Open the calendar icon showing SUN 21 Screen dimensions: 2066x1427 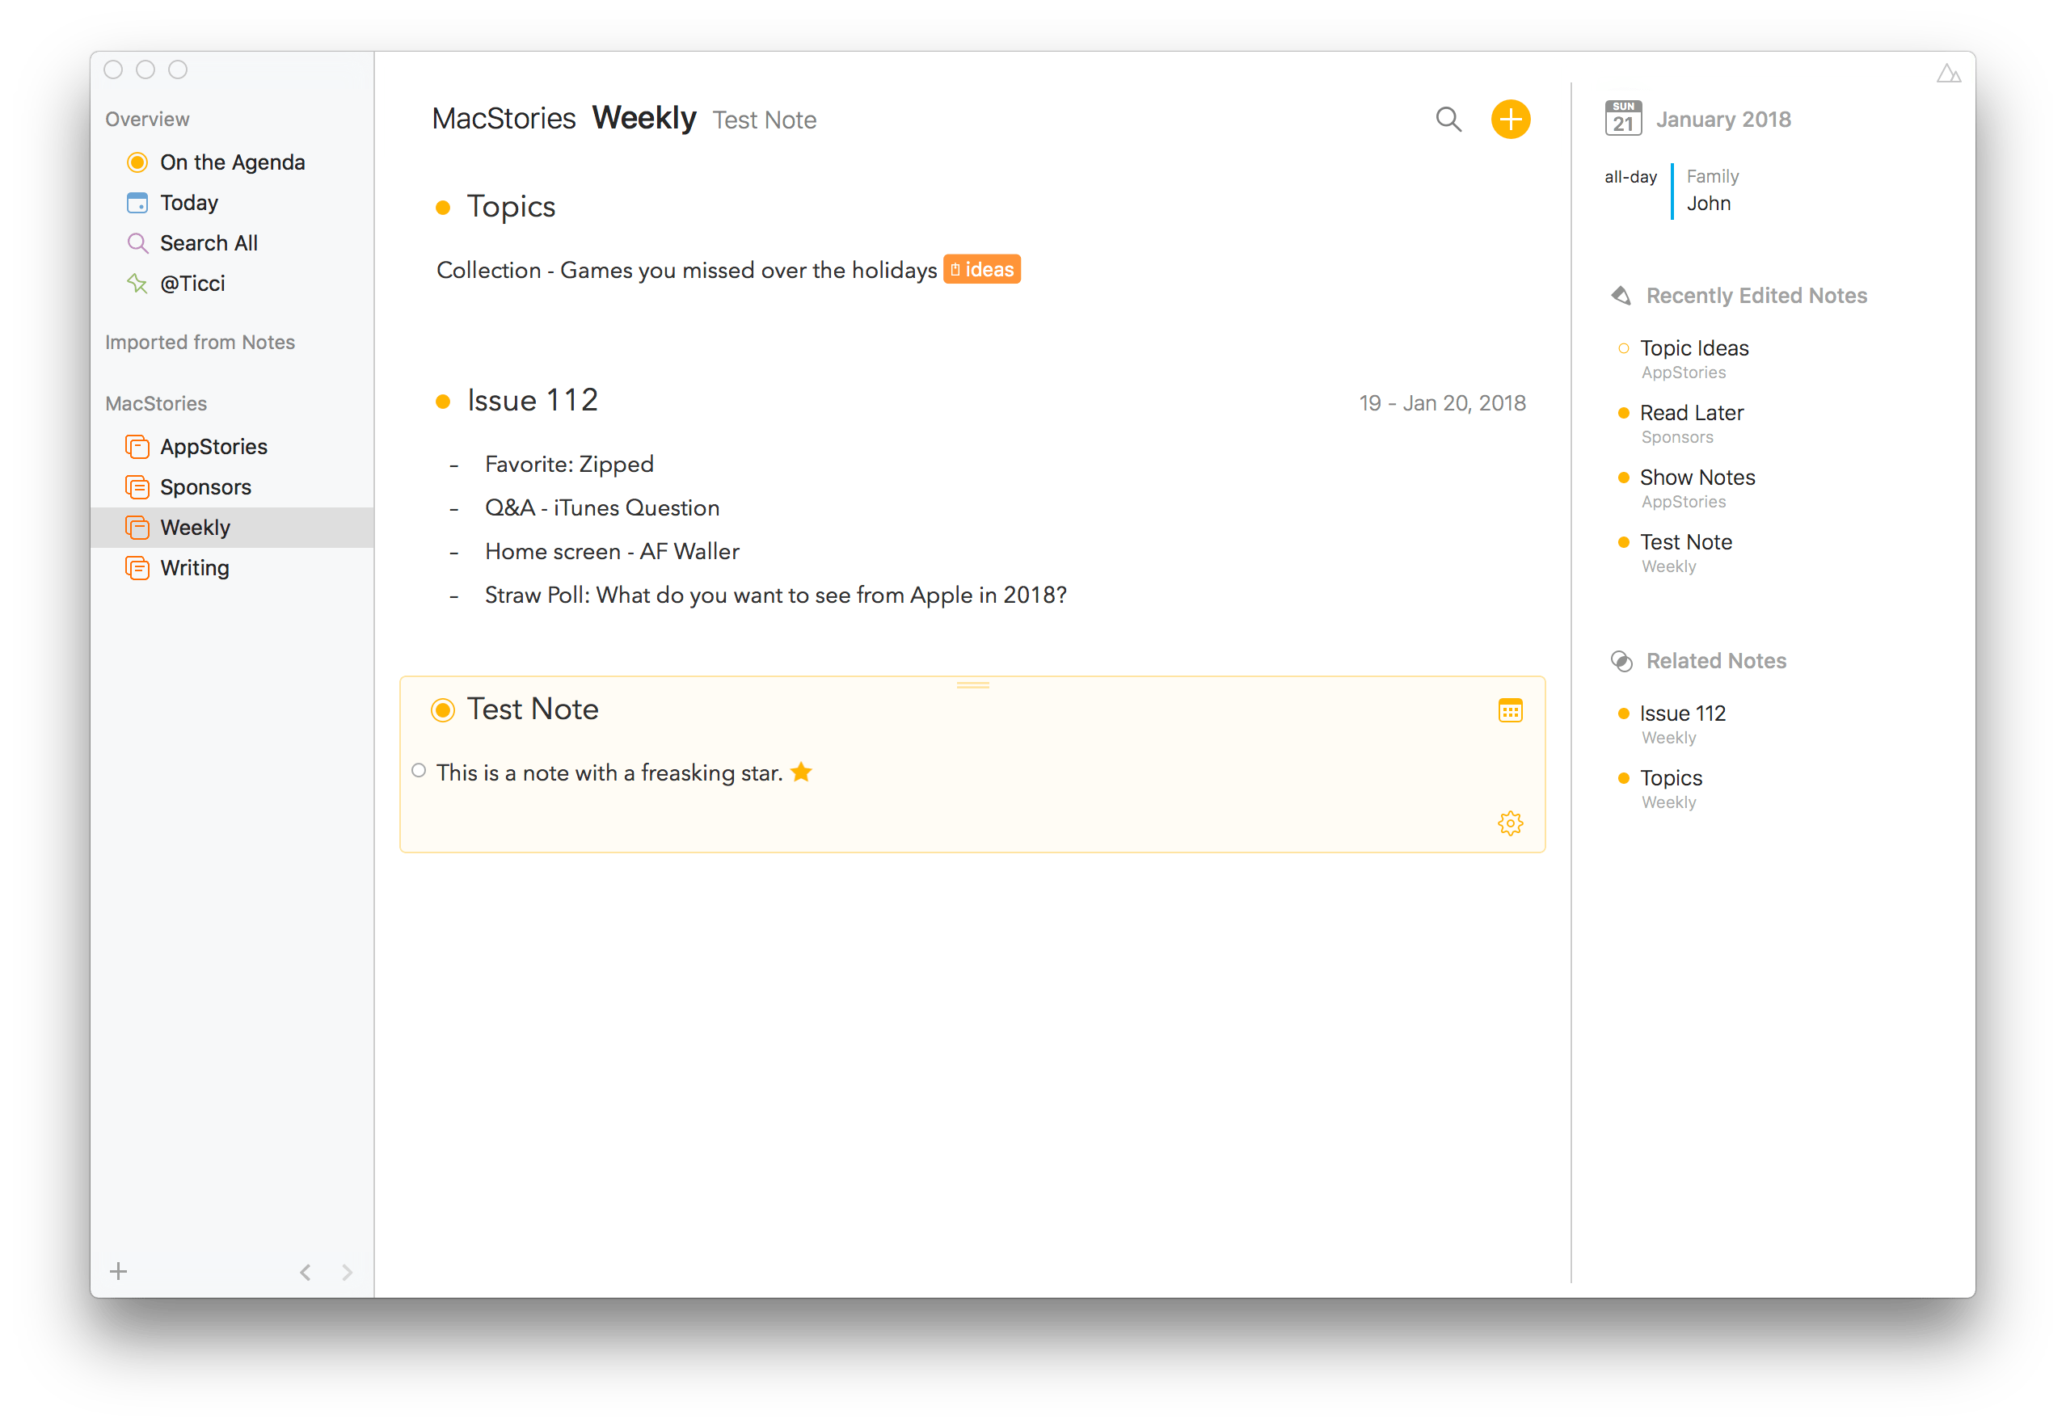(x=1622, y=118)
